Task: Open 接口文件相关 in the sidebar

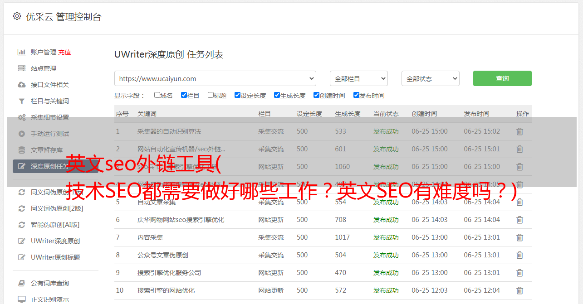Action: [50, 85]
